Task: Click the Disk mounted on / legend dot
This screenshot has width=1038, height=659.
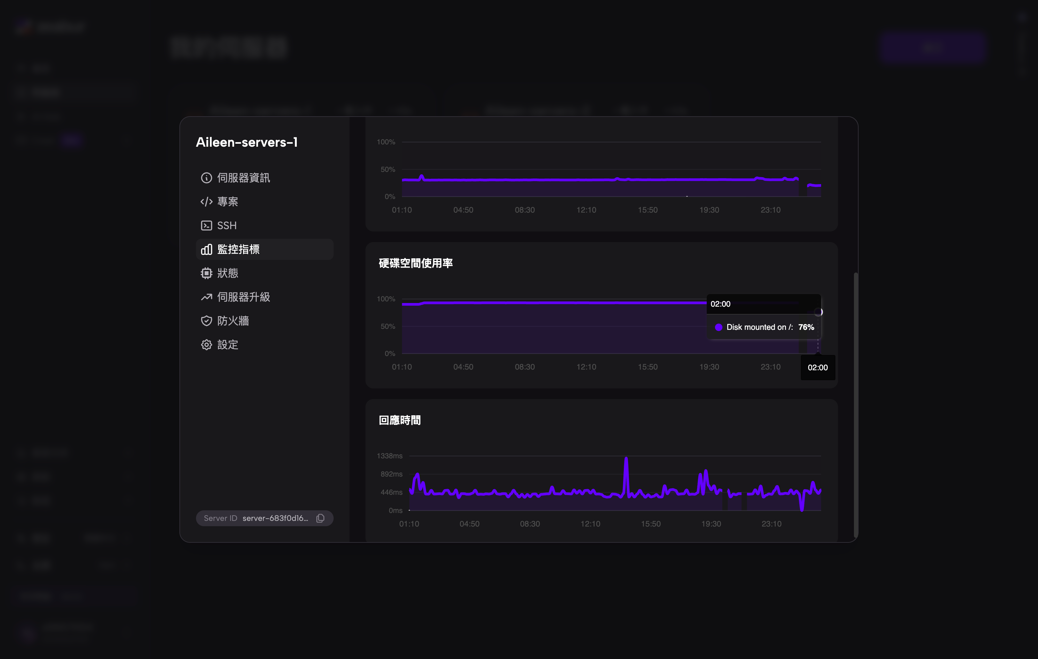Action: [719, 327]
